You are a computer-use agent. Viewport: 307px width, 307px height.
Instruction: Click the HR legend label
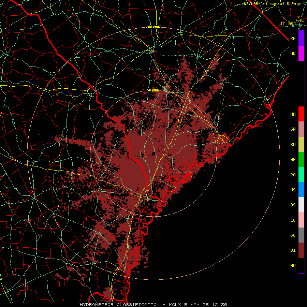293,160
